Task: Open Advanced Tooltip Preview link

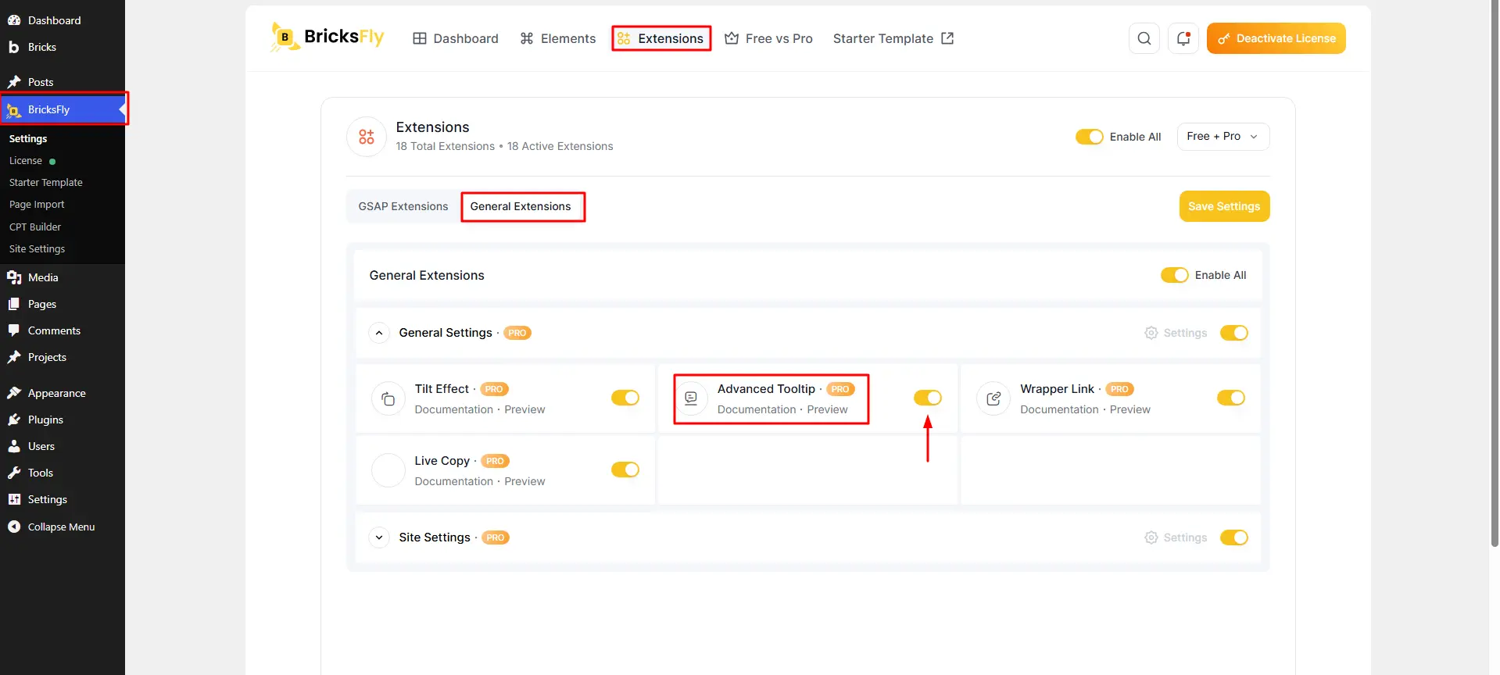Action: click(x=827, y=409)
